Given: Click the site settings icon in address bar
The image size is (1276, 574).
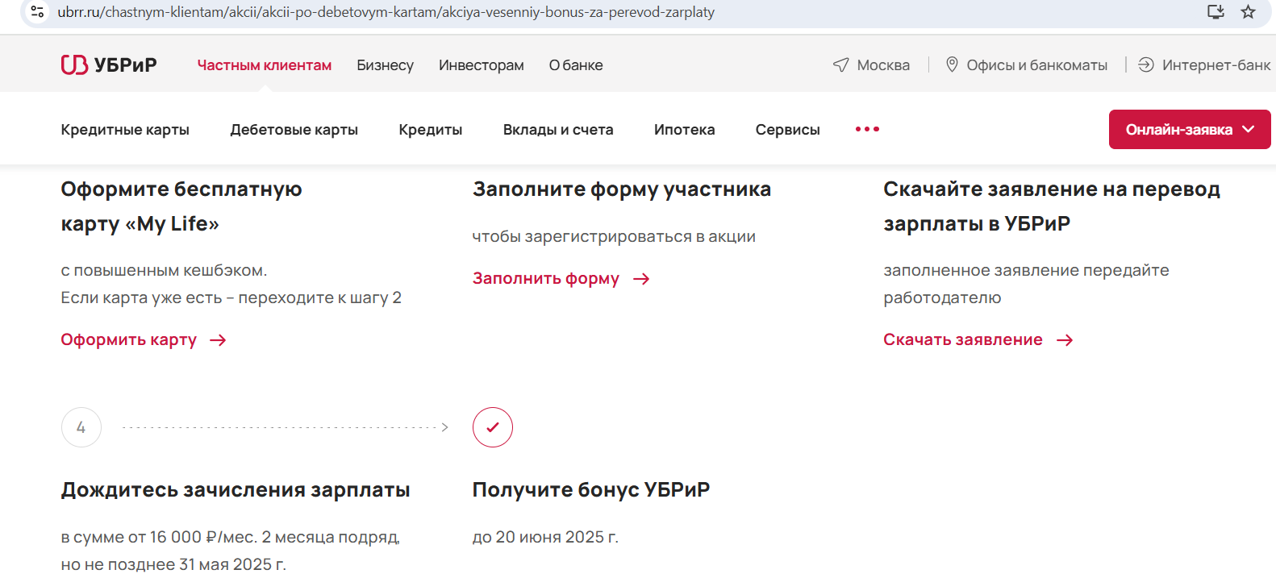Looking at the screenshot, I should [x=37, y=12].
